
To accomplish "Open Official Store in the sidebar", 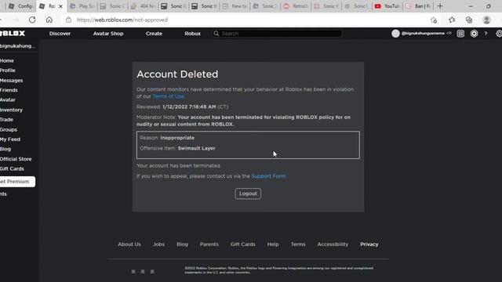I will coord(16,159).
